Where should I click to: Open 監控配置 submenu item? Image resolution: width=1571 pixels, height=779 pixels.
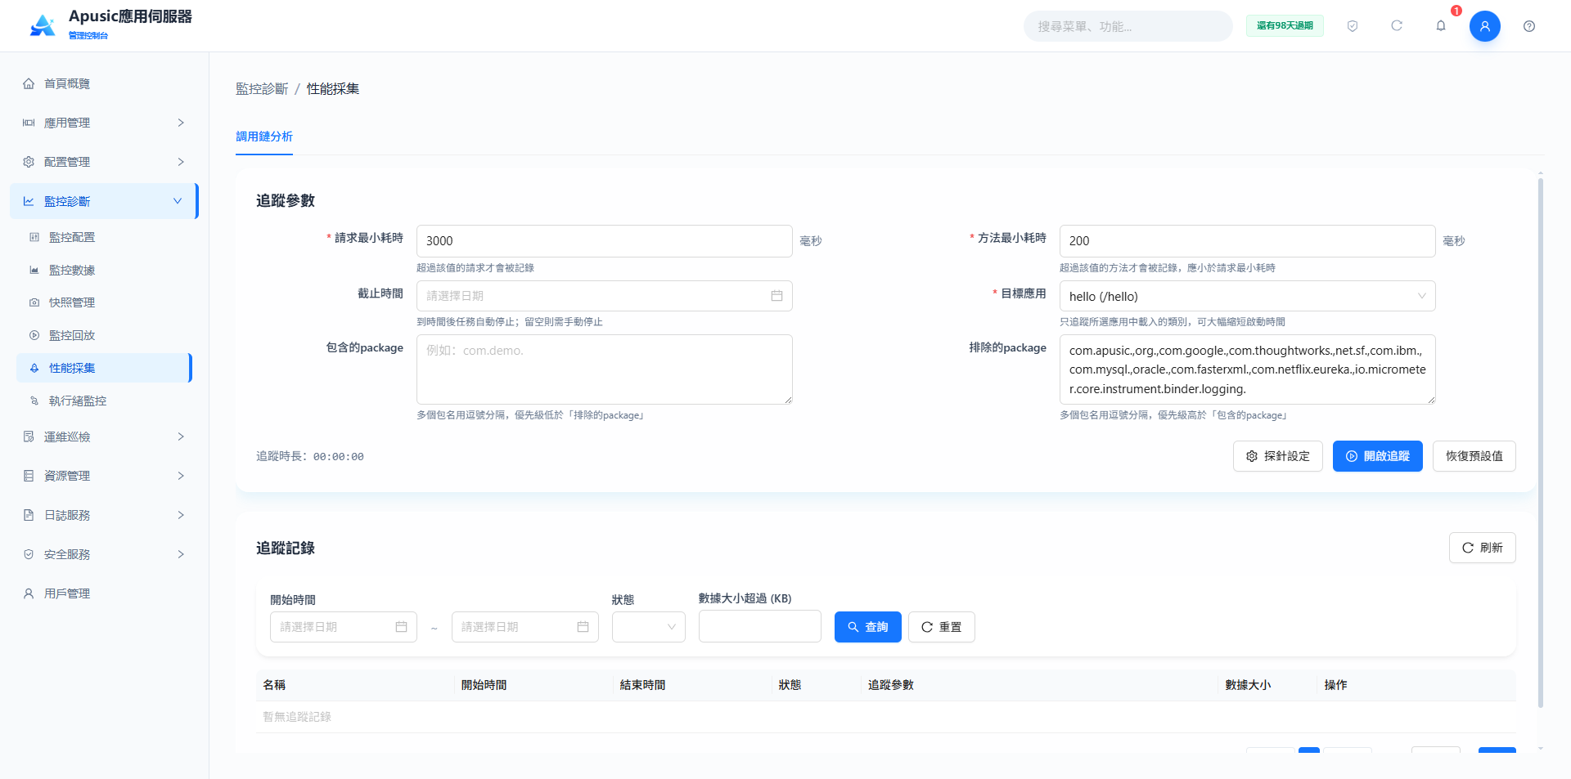click(x=104, y=237)
